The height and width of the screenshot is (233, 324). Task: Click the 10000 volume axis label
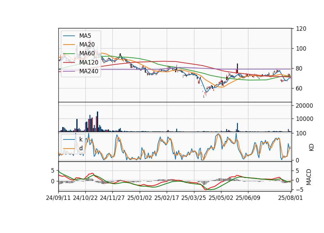click(x=304, y=119)
